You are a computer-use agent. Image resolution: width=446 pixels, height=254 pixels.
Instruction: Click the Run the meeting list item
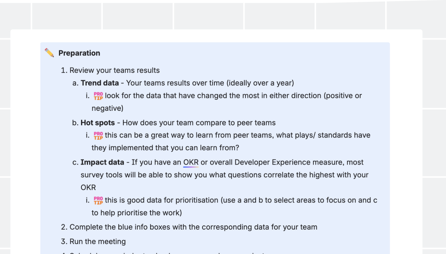pyautogui.click(x=97, y=242)
